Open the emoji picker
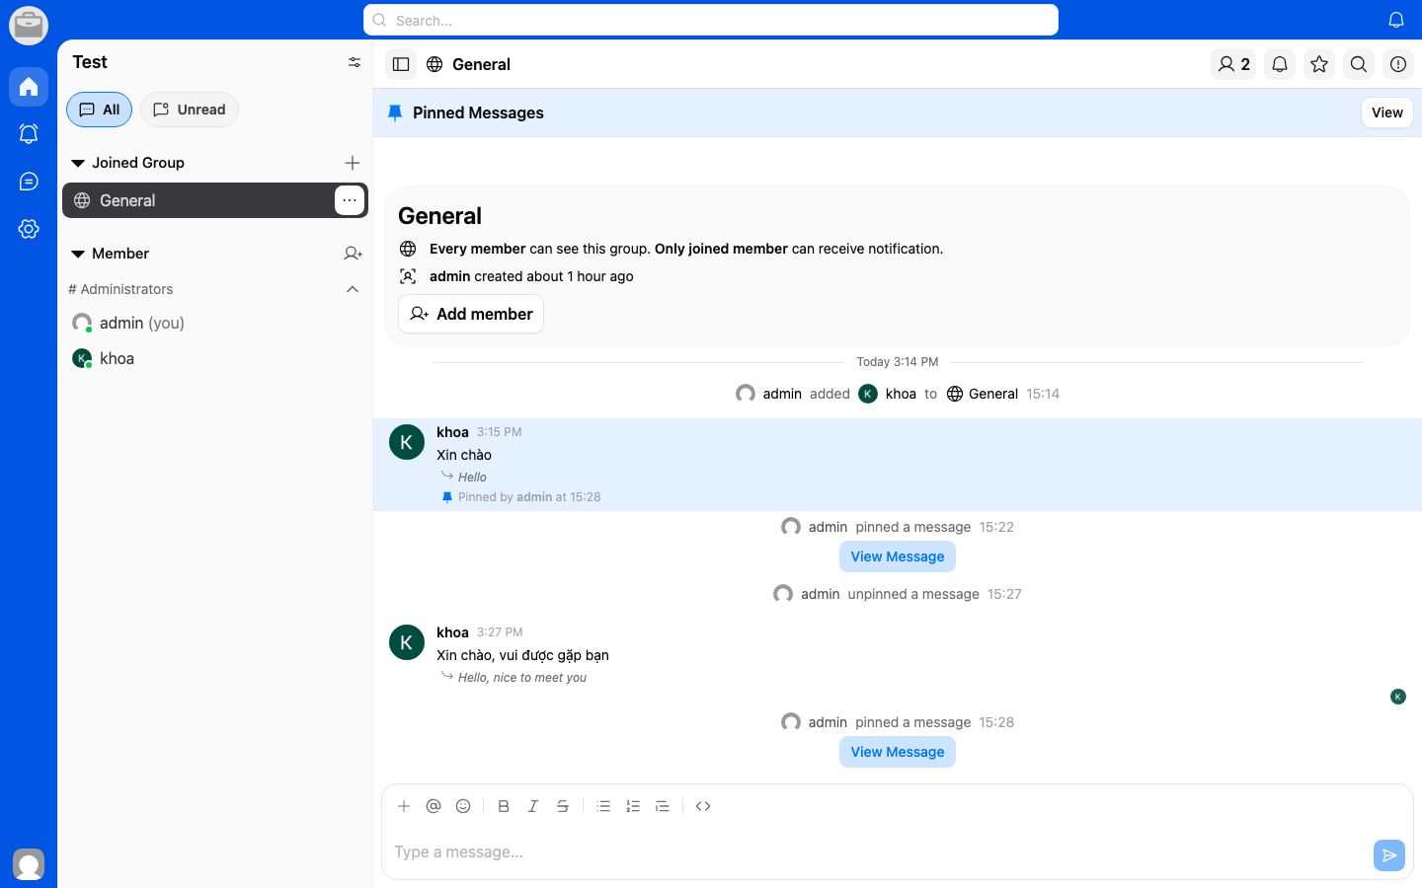 click(463, 806)
